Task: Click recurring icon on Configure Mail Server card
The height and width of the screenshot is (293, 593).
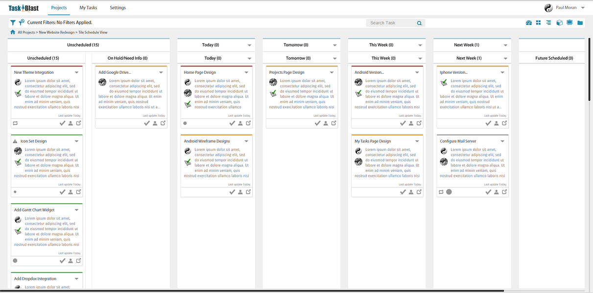Action: click(441, 192)
